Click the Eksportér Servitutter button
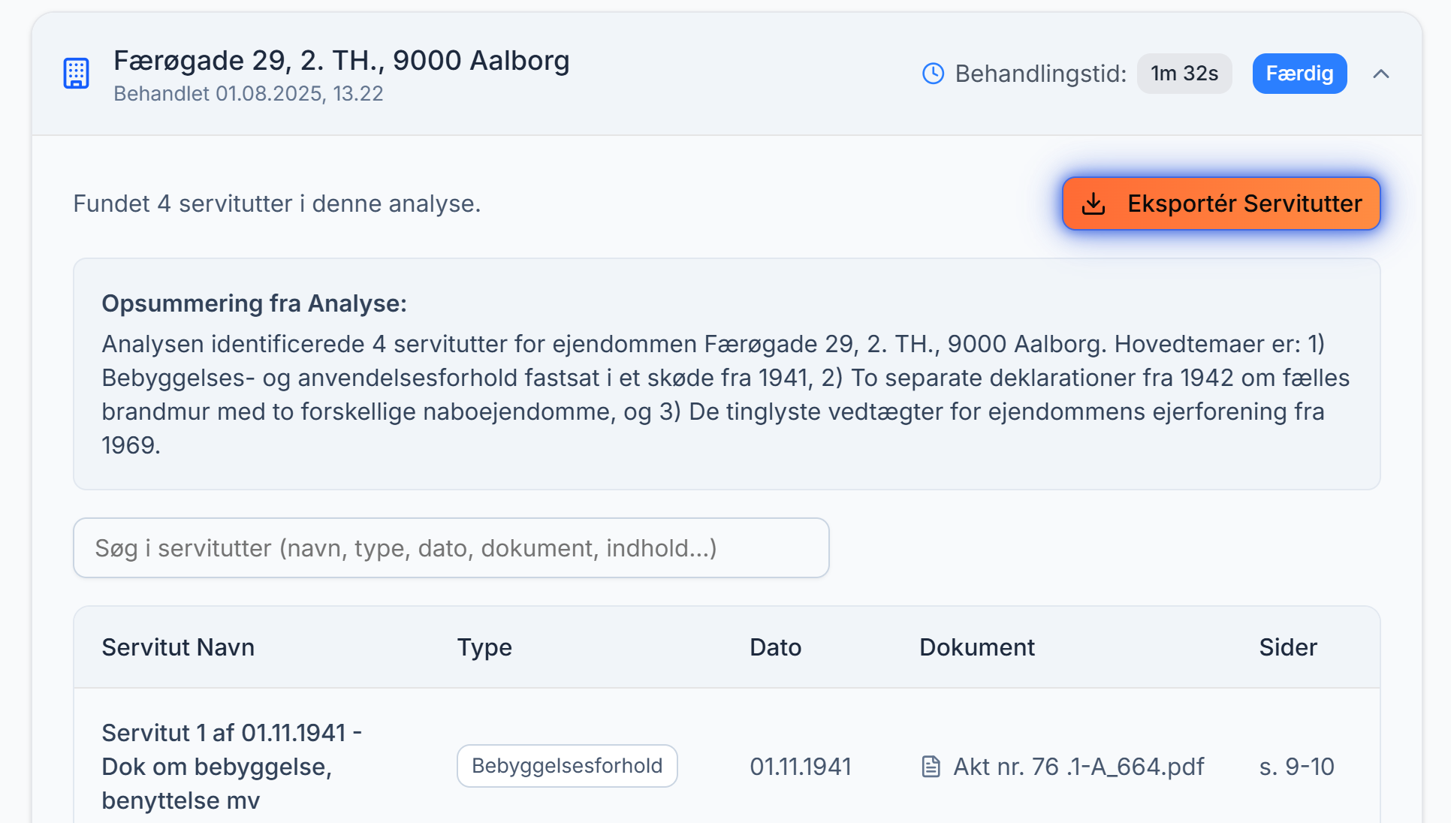The height and width of the screenshot is (823, 1451). [1220, 203]
